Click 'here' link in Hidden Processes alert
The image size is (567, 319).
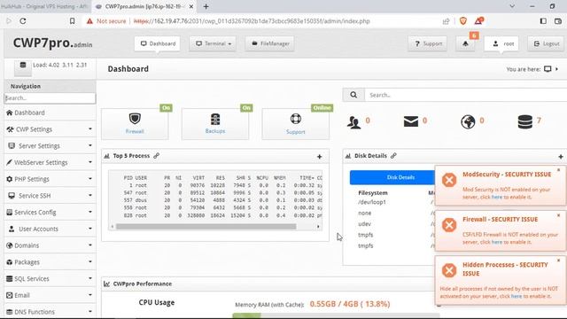coord(517,296)
